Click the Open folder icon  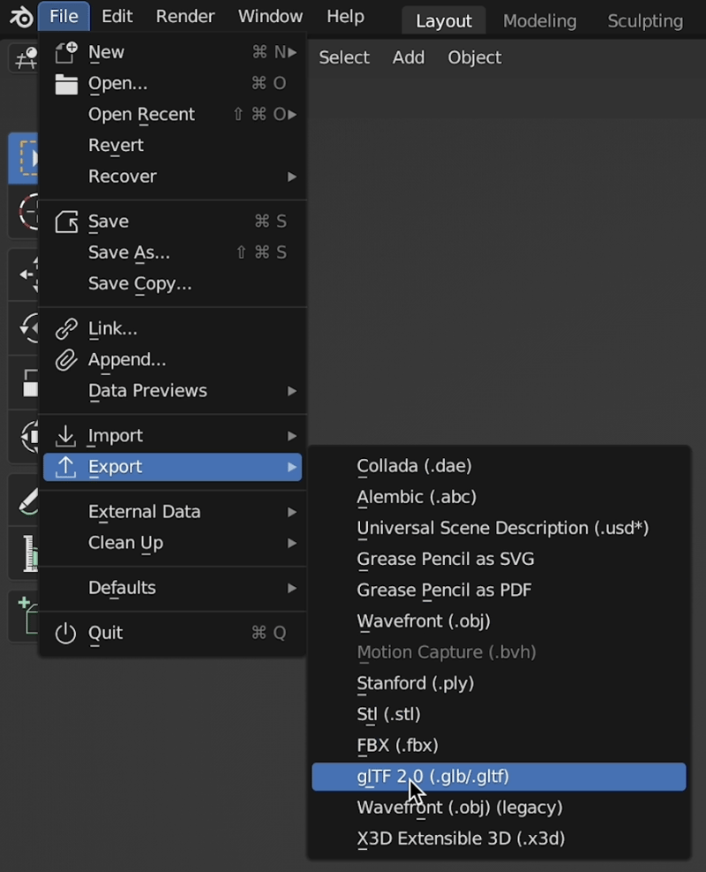(66, 84)
